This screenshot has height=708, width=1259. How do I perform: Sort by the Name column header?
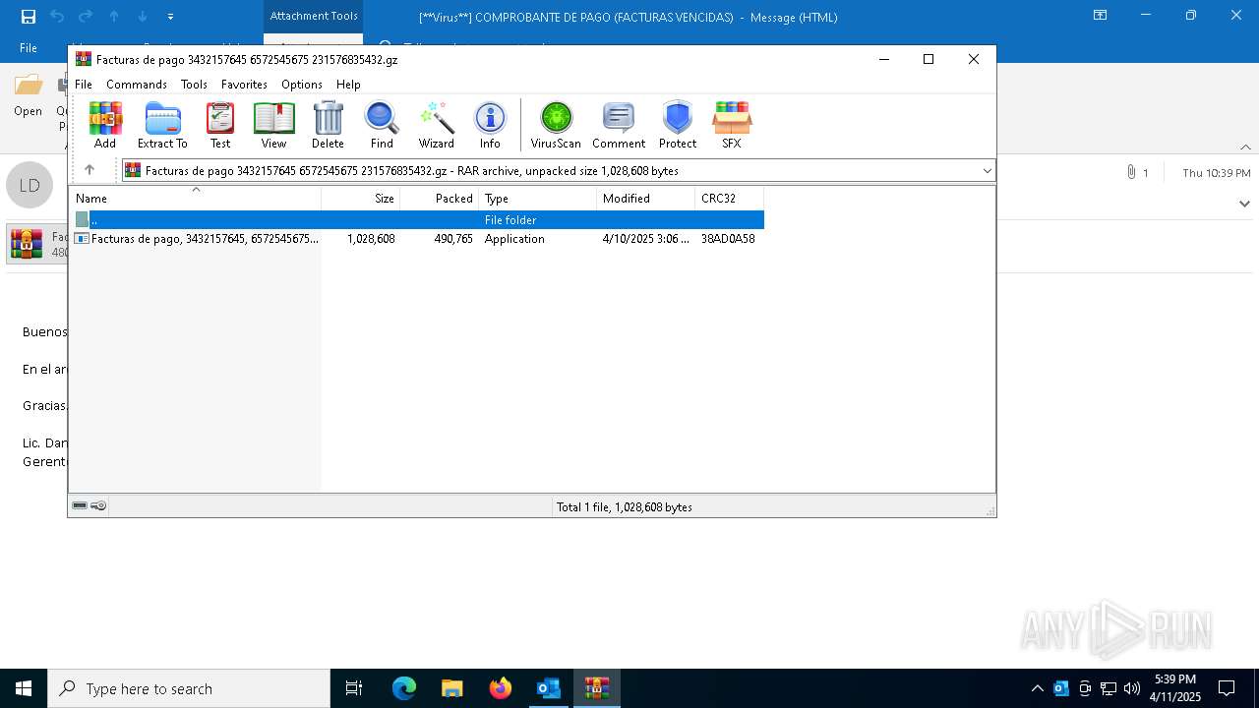tap(195, 198)
